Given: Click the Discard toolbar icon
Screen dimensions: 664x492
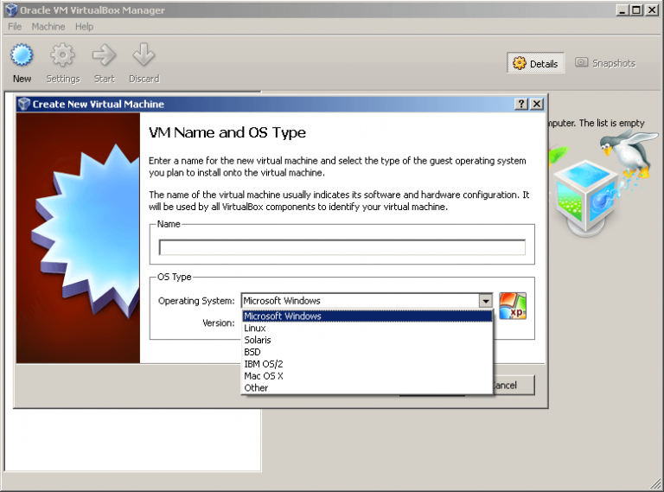Looking at the screenshot, I should (144, 57).
